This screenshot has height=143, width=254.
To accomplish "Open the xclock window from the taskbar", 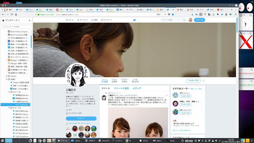I will click(144, 141).
